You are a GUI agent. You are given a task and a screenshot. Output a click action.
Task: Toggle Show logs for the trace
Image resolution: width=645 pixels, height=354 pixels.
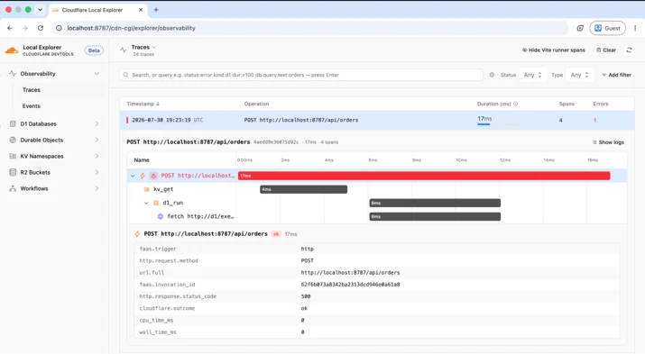pos(608,142)
